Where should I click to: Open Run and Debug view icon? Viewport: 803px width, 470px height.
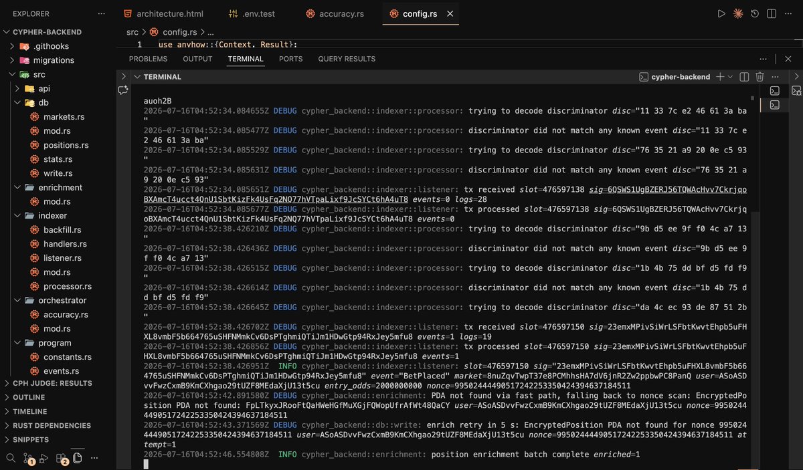(x=44, y=459)
